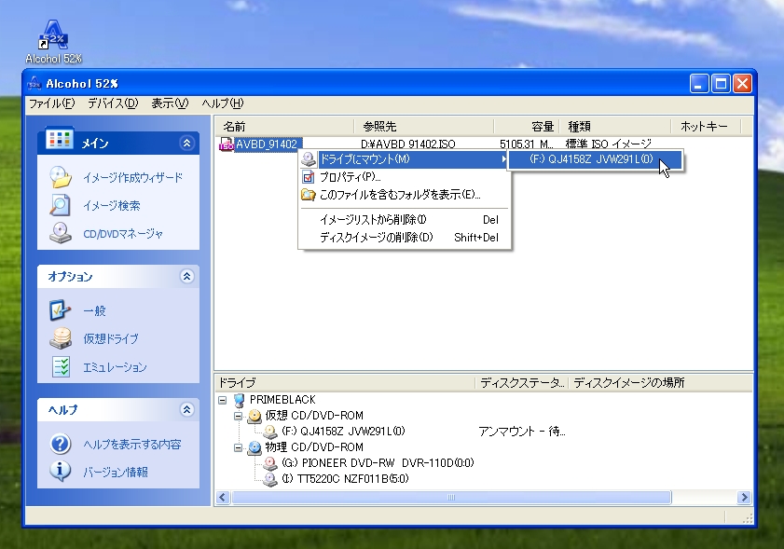Click the folder icon beside このファイルを含むフォルダを表示

[x=308, y=195]
